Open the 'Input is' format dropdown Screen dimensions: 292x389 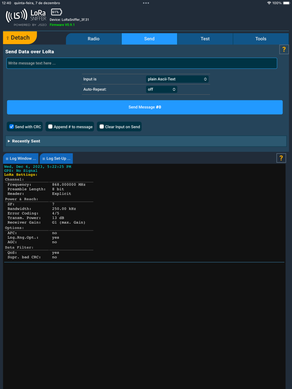coord(177,79)
